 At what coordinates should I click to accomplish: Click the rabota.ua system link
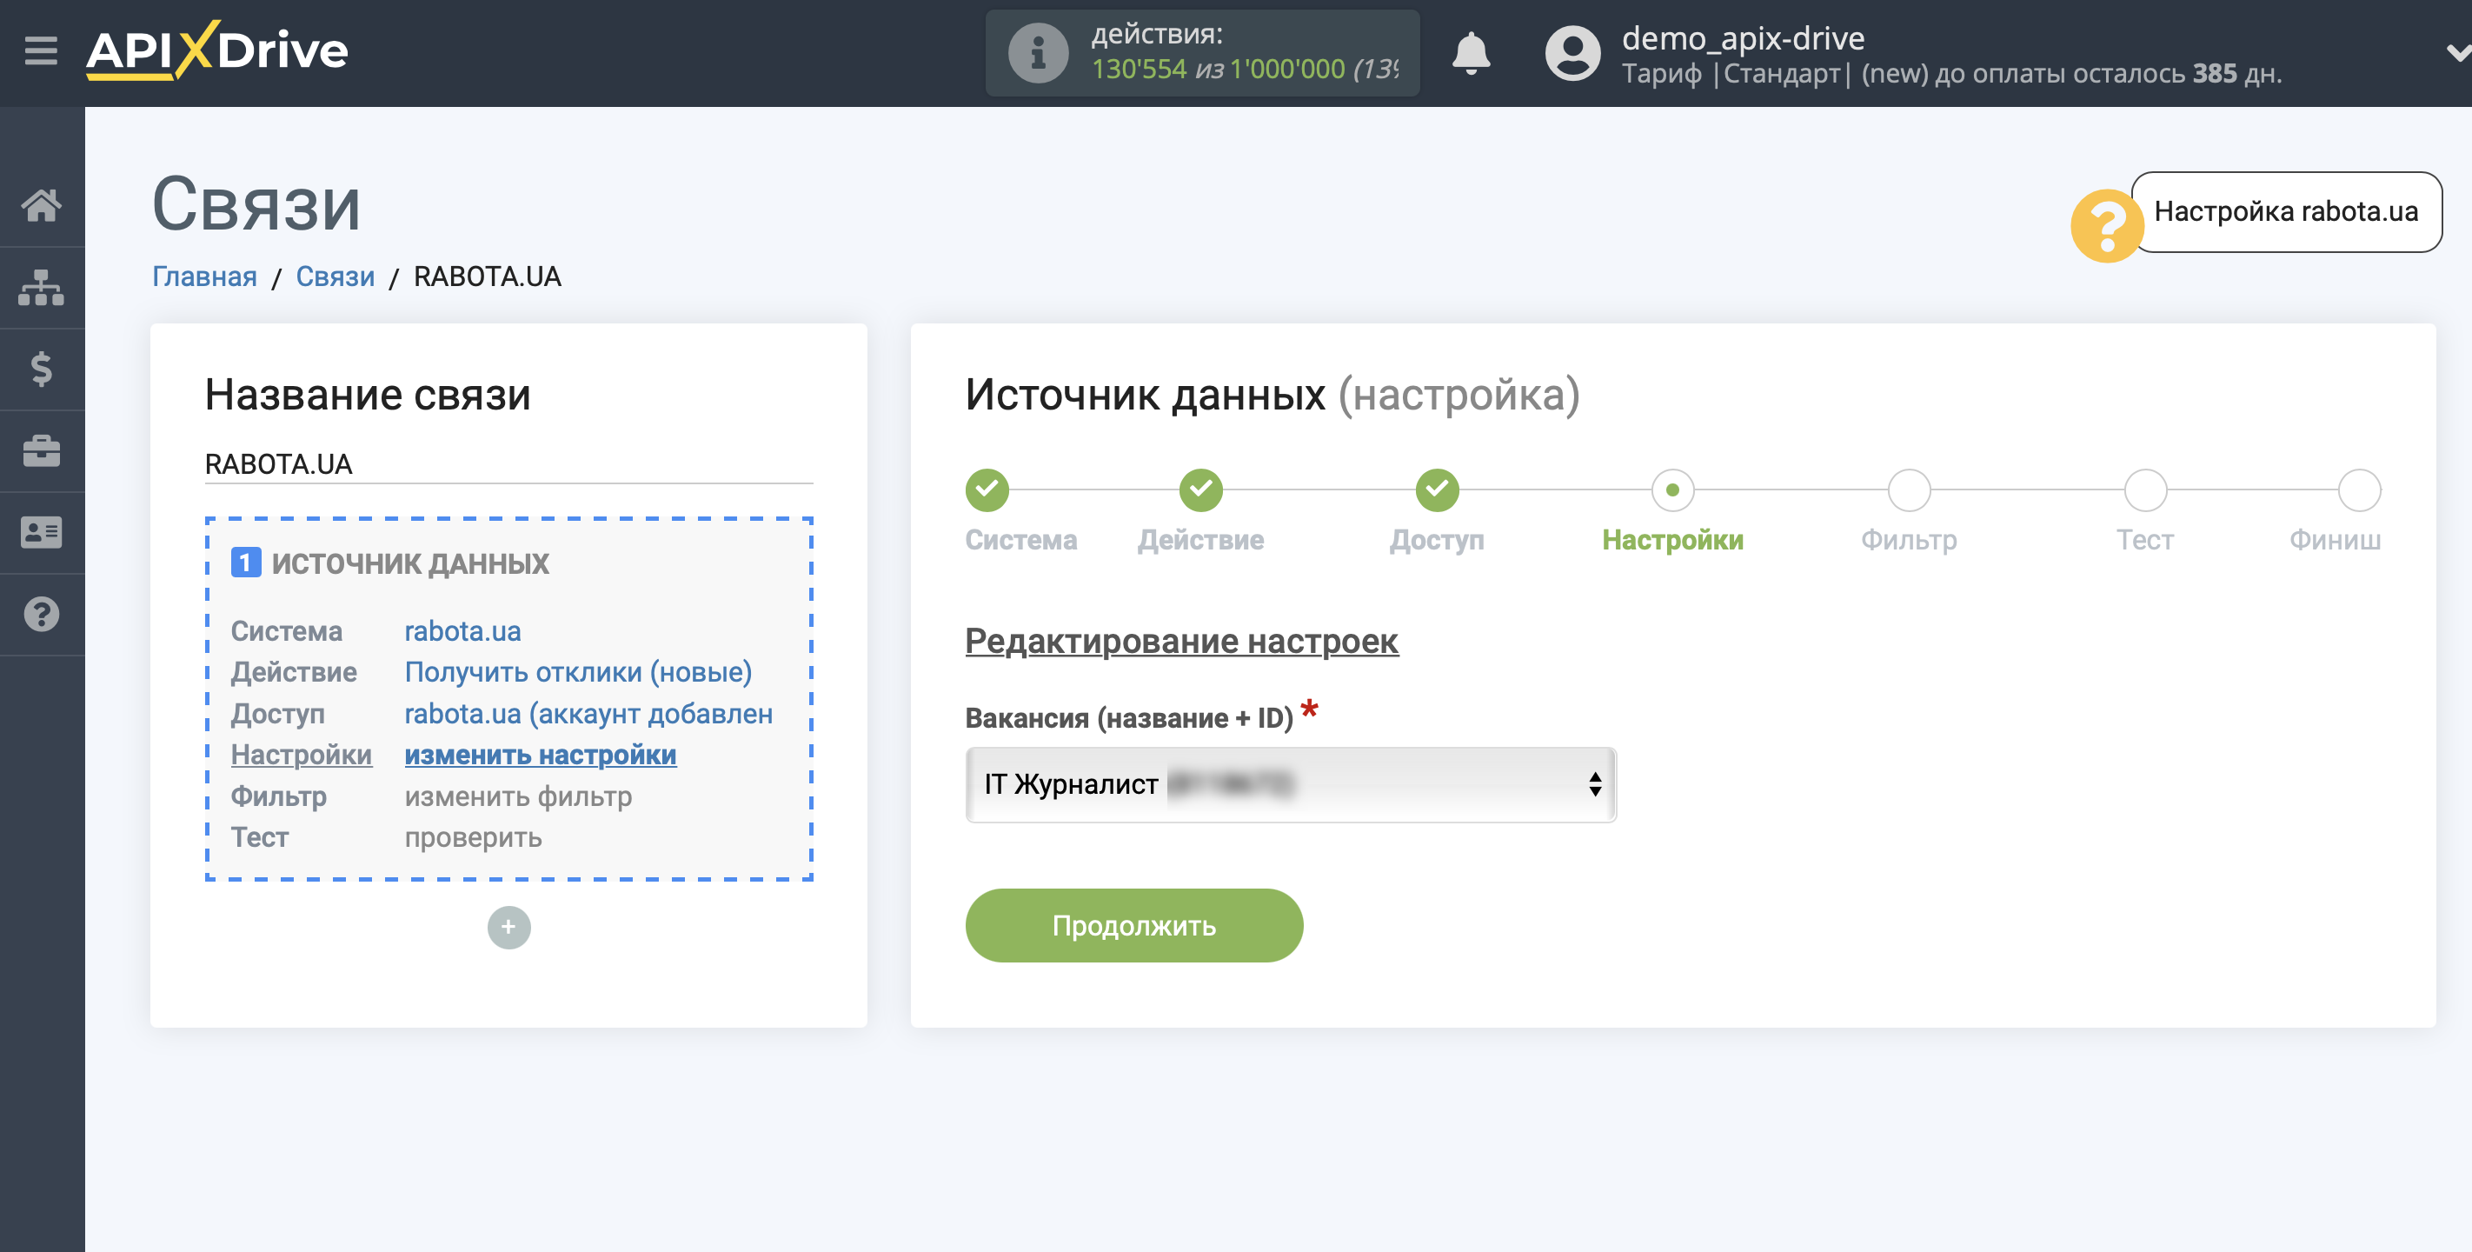(x=462, y=631)
